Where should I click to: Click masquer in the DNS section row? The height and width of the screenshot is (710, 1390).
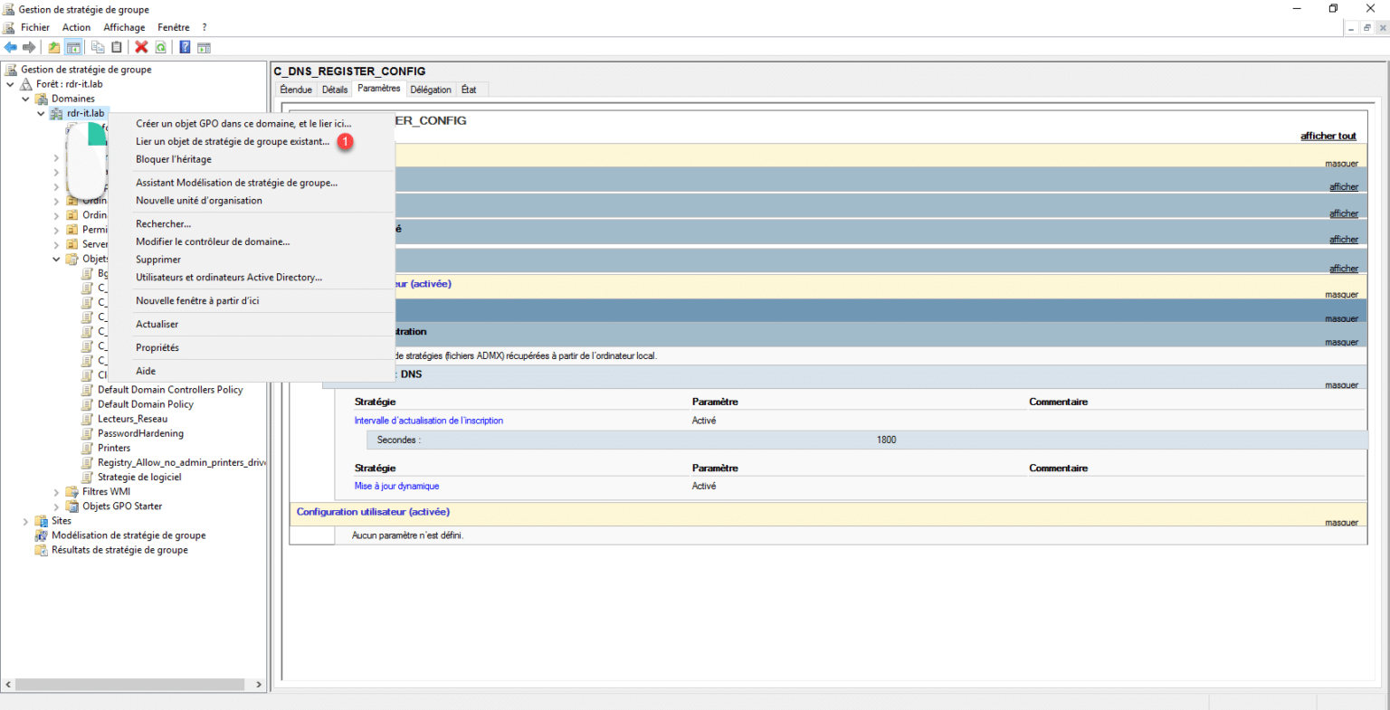[x=1342, y=385]
